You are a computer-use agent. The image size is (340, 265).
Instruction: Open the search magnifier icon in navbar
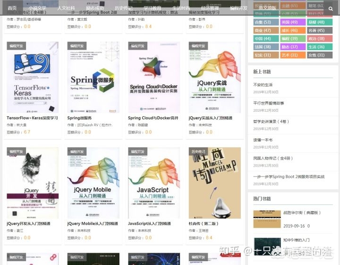click(x=331, y=9)
